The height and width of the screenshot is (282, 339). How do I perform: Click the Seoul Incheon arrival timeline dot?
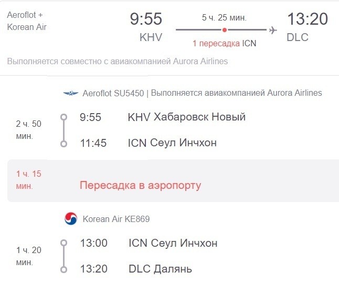click(64, 143)
